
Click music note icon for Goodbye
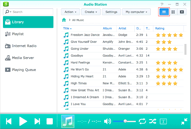point(66,56)
